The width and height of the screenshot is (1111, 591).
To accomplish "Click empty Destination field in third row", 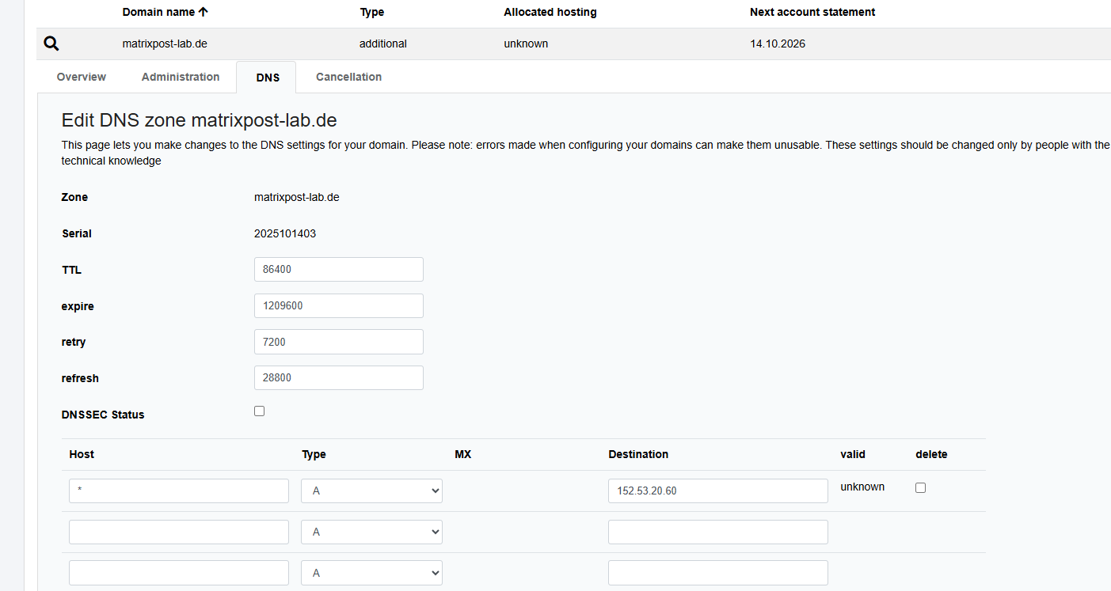I will [x=717, y=573].
